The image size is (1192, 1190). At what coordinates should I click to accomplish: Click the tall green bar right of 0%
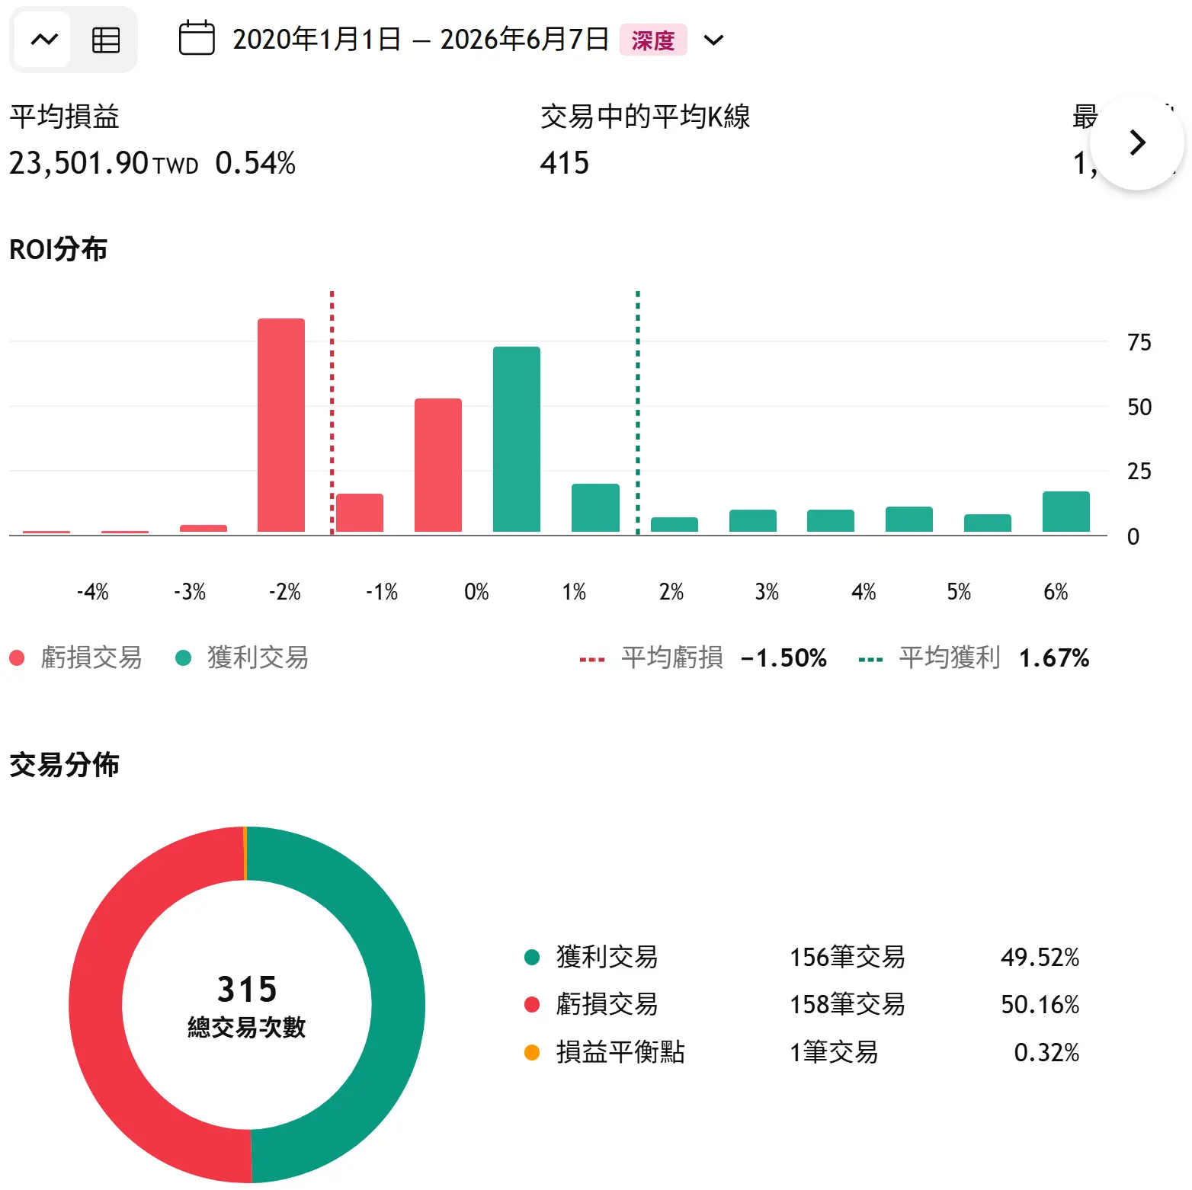click(517, 439)
